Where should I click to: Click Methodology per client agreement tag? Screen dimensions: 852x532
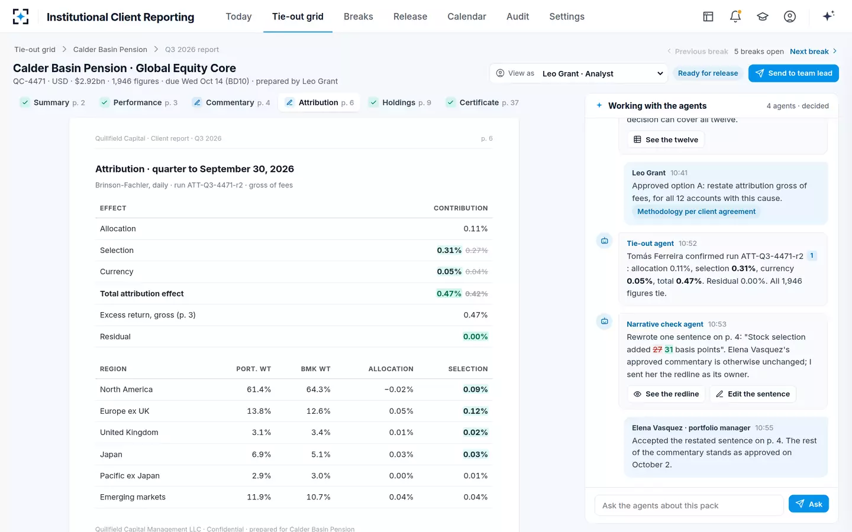(696, 212)
